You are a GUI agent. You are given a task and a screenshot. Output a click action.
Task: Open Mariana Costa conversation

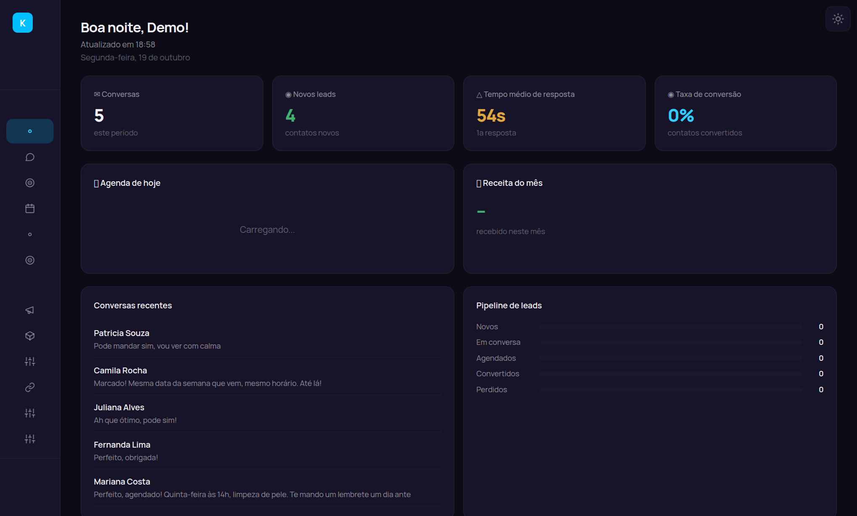[267, 488]
